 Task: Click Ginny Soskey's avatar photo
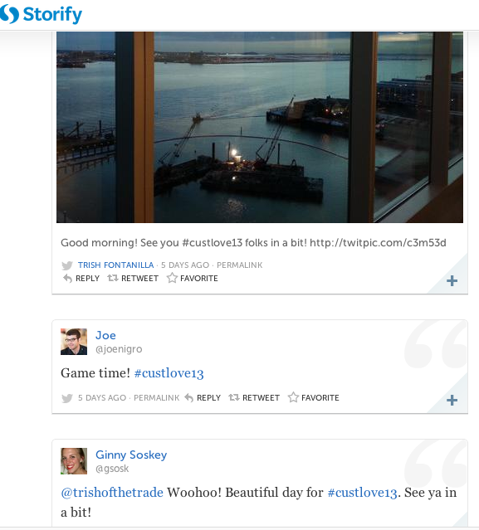tap(74, 461)
